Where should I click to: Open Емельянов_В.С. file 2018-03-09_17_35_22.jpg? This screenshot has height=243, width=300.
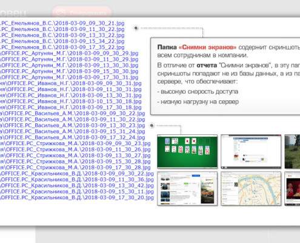click(62, 47)
